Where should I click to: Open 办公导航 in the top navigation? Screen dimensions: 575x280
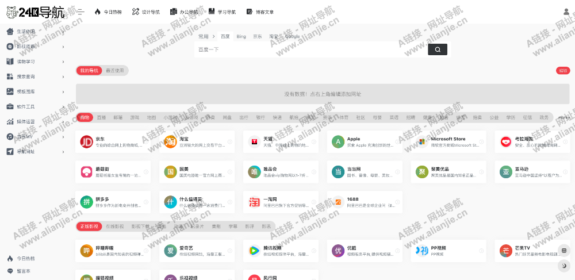(x=184, y=11)
